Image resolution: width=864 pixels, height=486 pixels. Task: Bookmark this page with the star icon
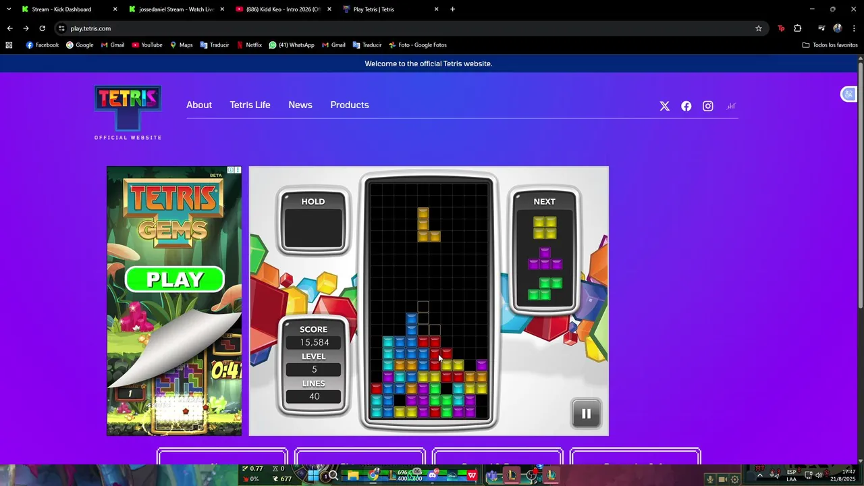759,28
